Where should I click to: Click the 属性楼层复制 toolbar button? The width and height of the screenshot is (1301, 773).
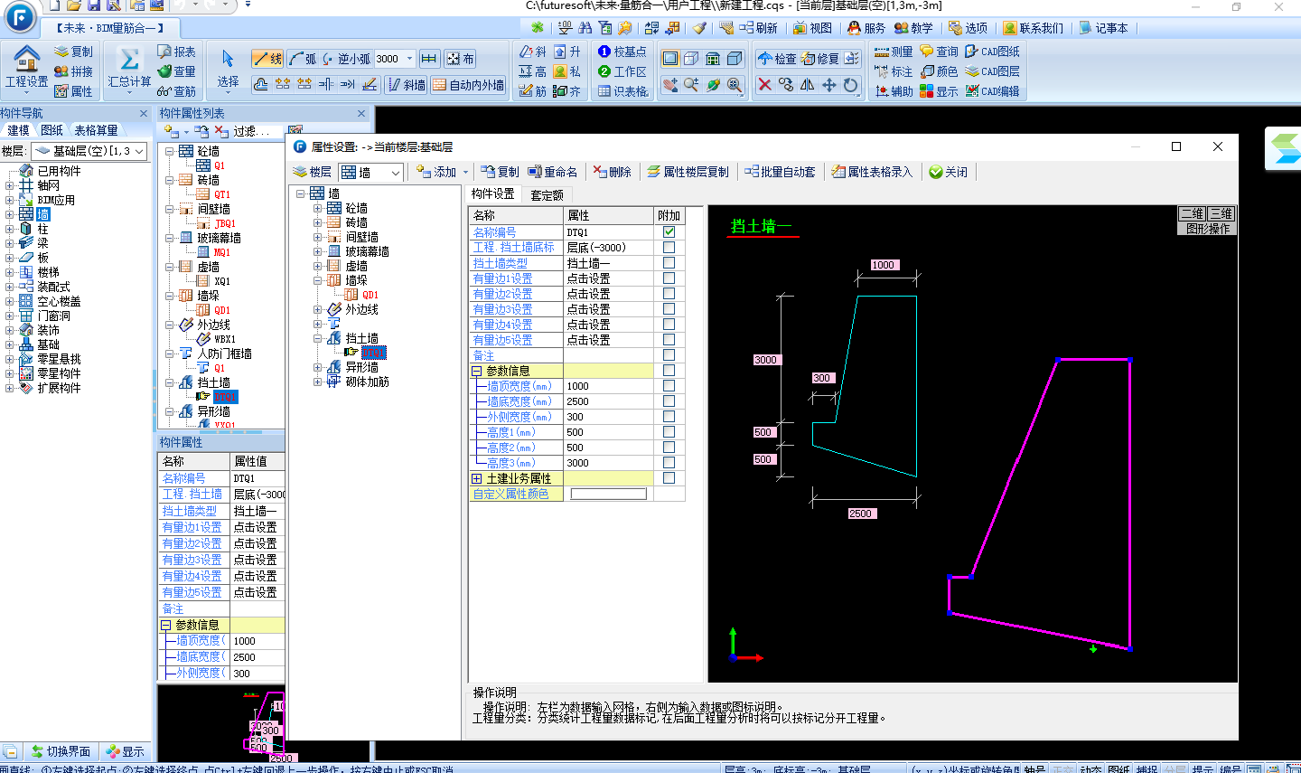688,172
